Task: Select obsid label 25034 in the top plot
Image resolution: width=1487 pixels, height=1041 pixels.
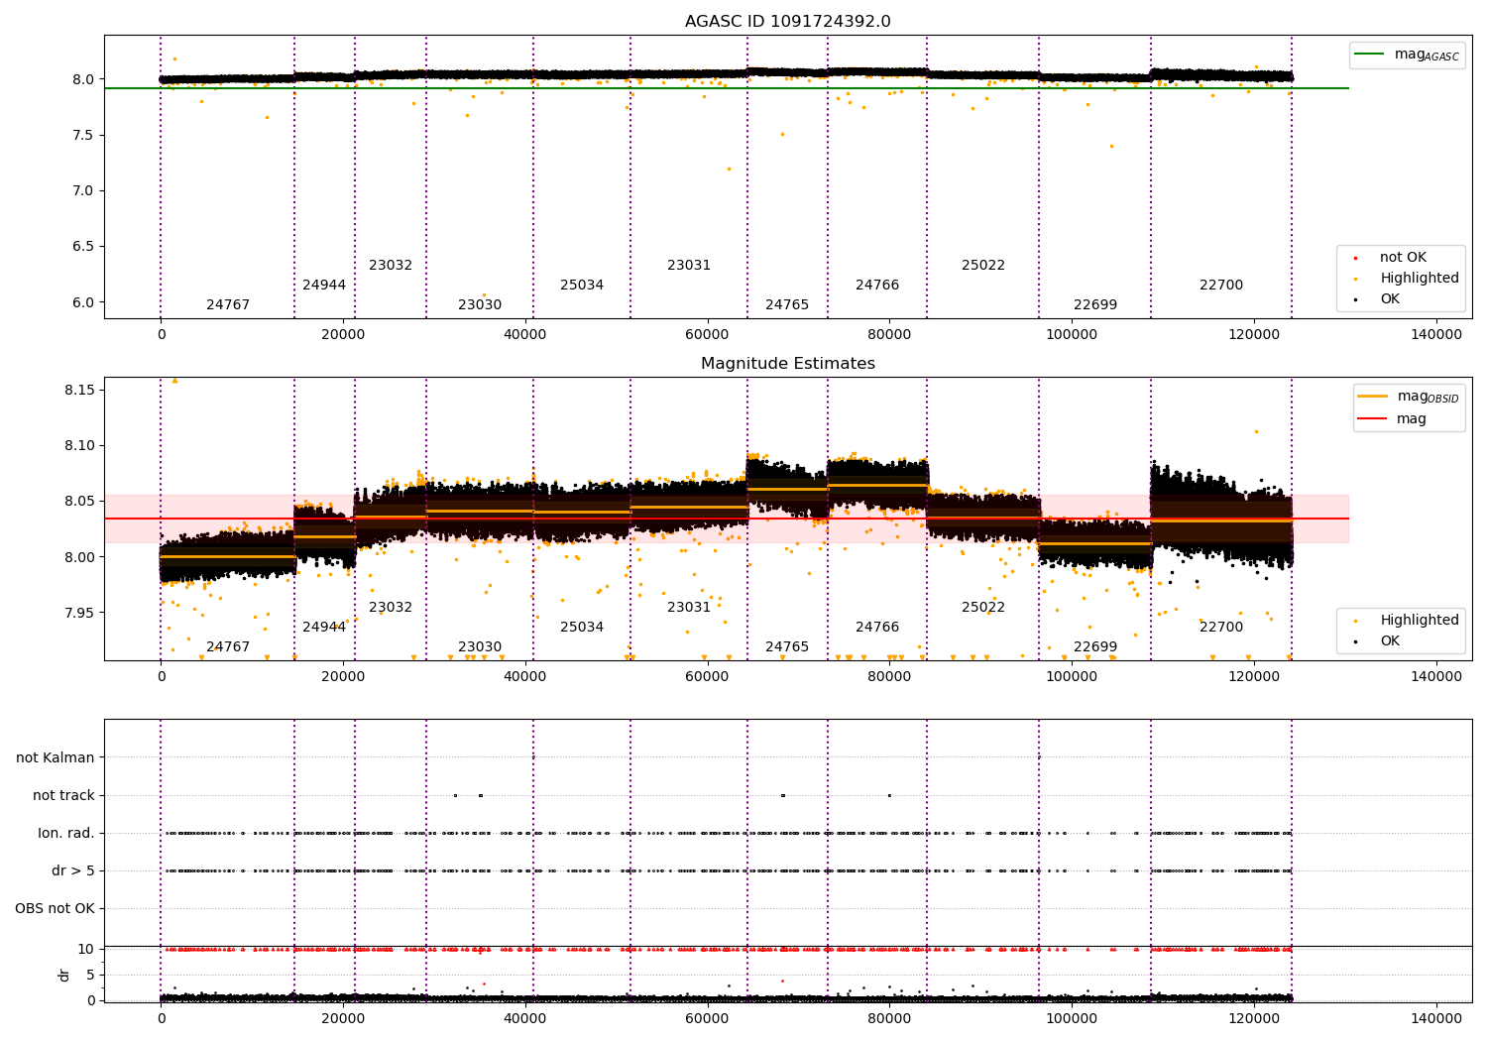Action: [x=582, y=286]
